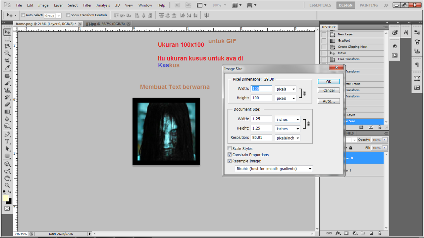
Task: Click OK in Image Size dialog
Action: (x=329, y=81)
